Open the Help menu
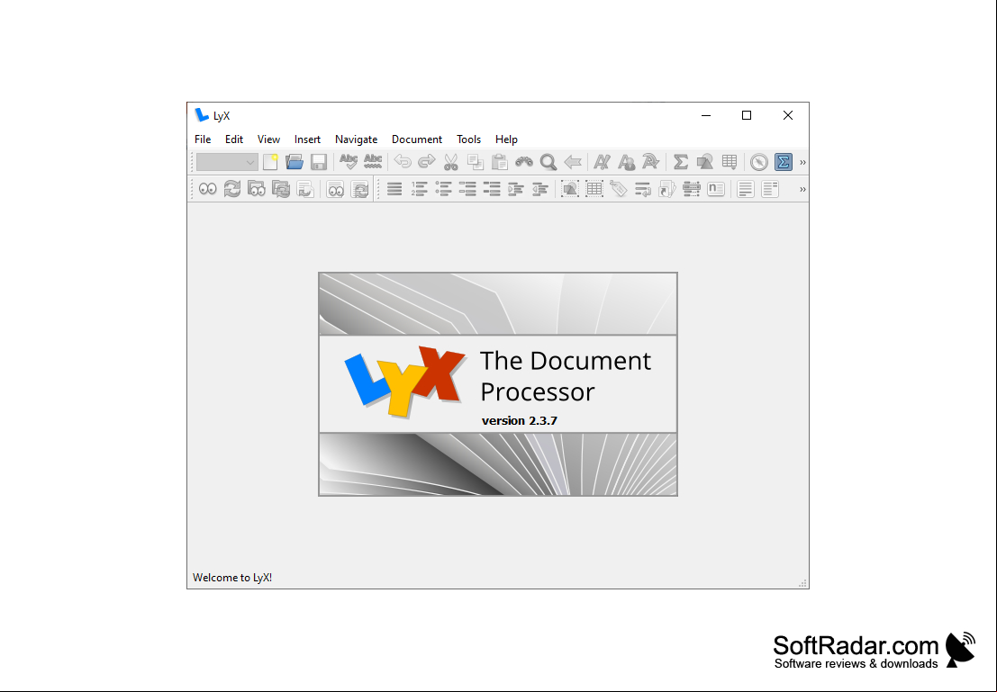Viewport: 997px width, 692px height. tap(506, 139)
